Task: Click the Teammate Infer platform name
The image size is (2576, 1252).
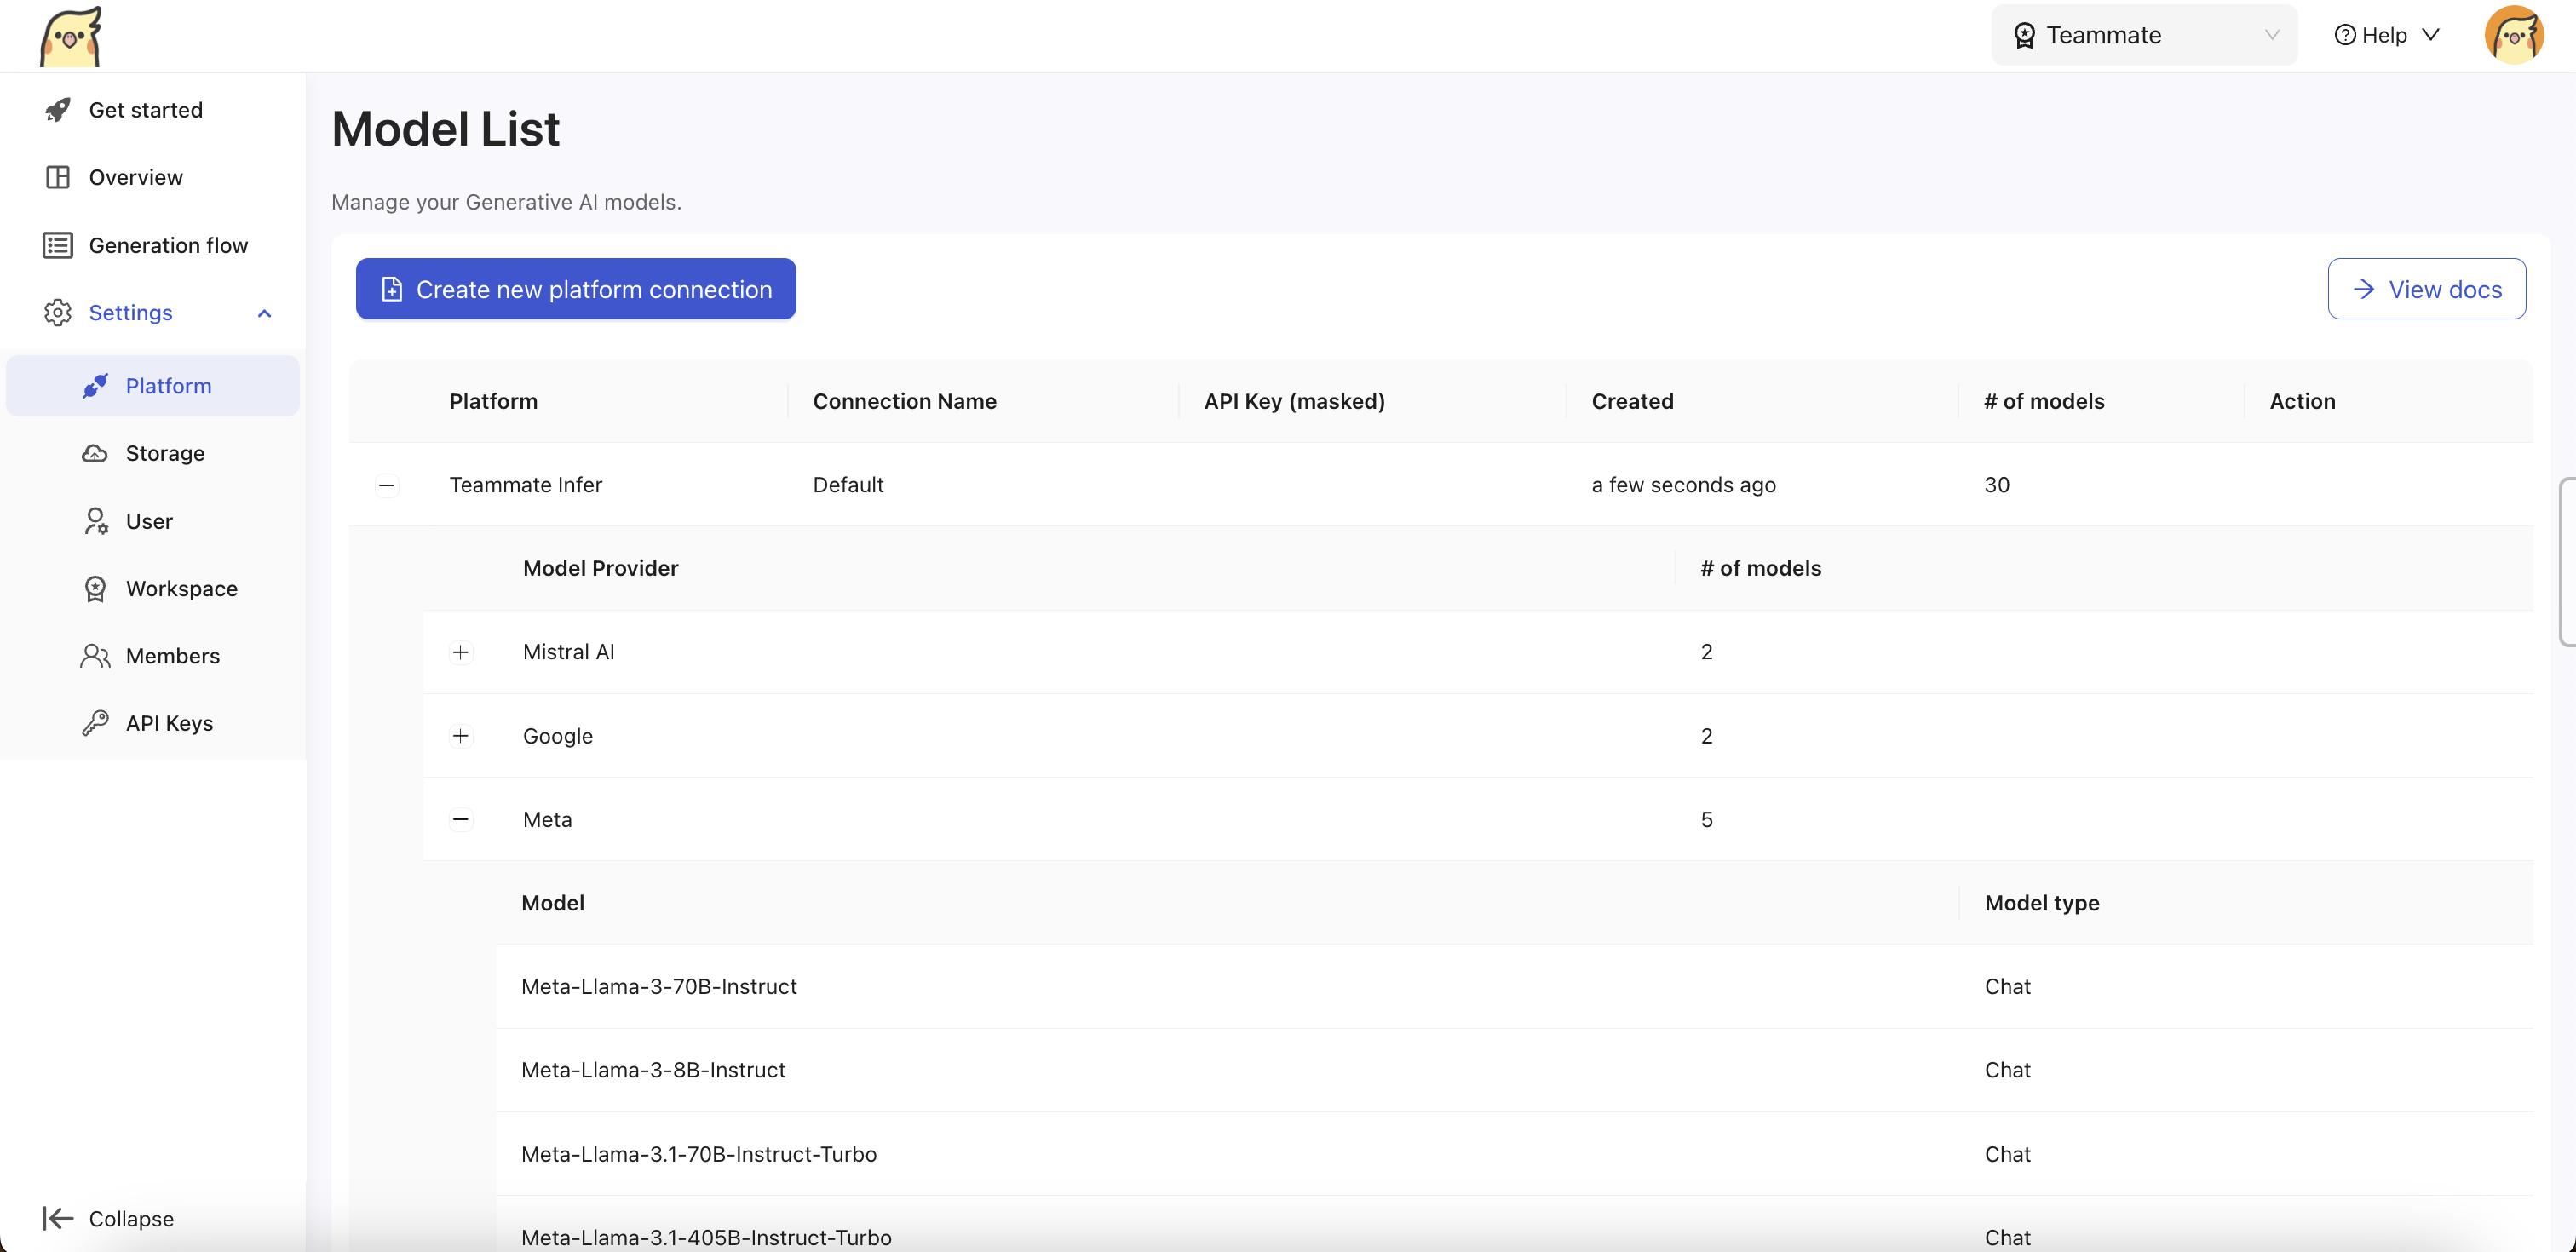Action: (525, 485)
